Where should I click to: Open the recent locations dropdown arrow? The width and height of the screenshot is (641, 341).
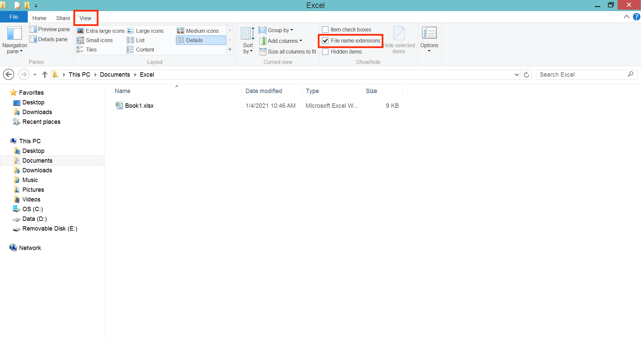click(35, 75)
